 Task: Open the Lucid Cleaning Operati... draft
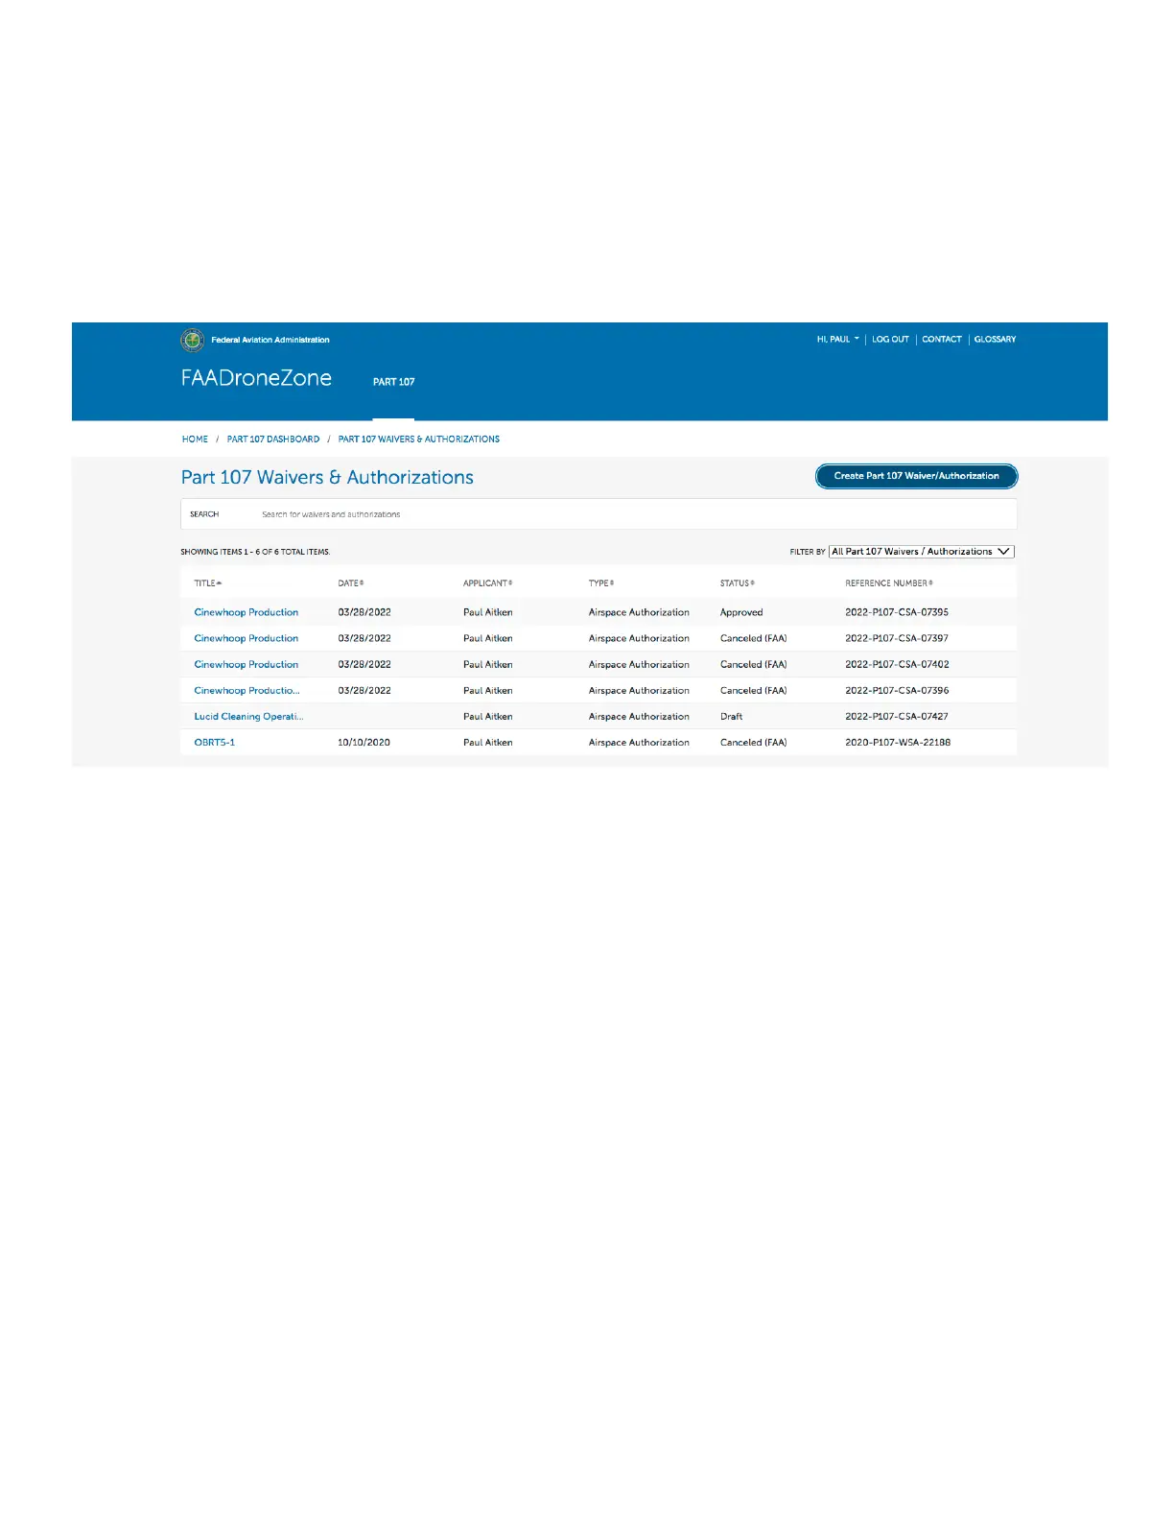pyautogui.click(x=248, y=716)
